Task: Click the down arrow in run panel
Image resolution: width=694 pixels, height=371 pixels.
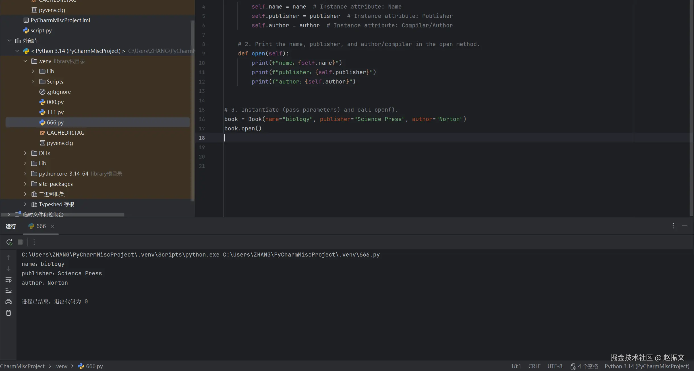Action: (x=9, y=268)
